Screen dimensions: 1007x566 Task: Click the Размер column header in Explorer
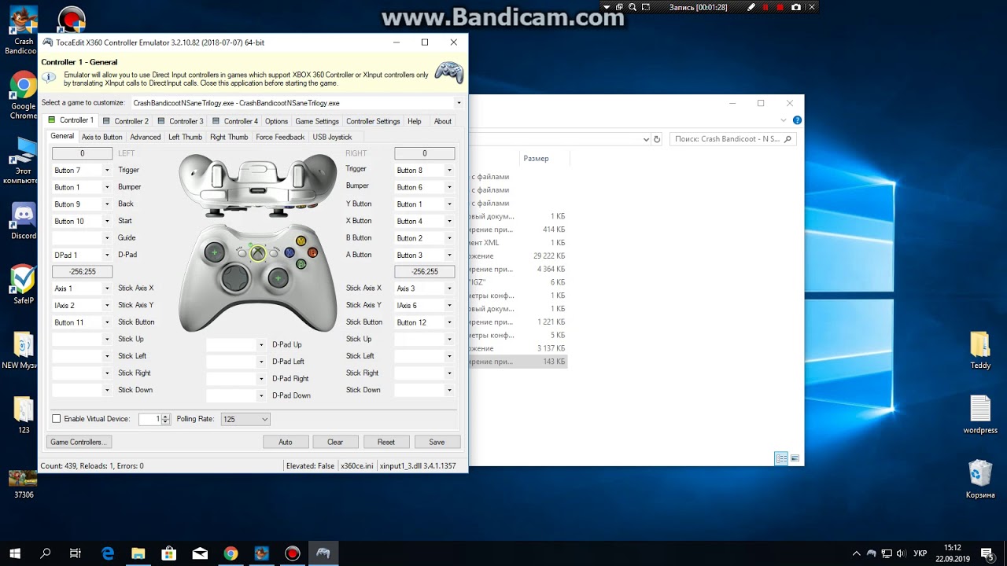(x=536, y=159)
